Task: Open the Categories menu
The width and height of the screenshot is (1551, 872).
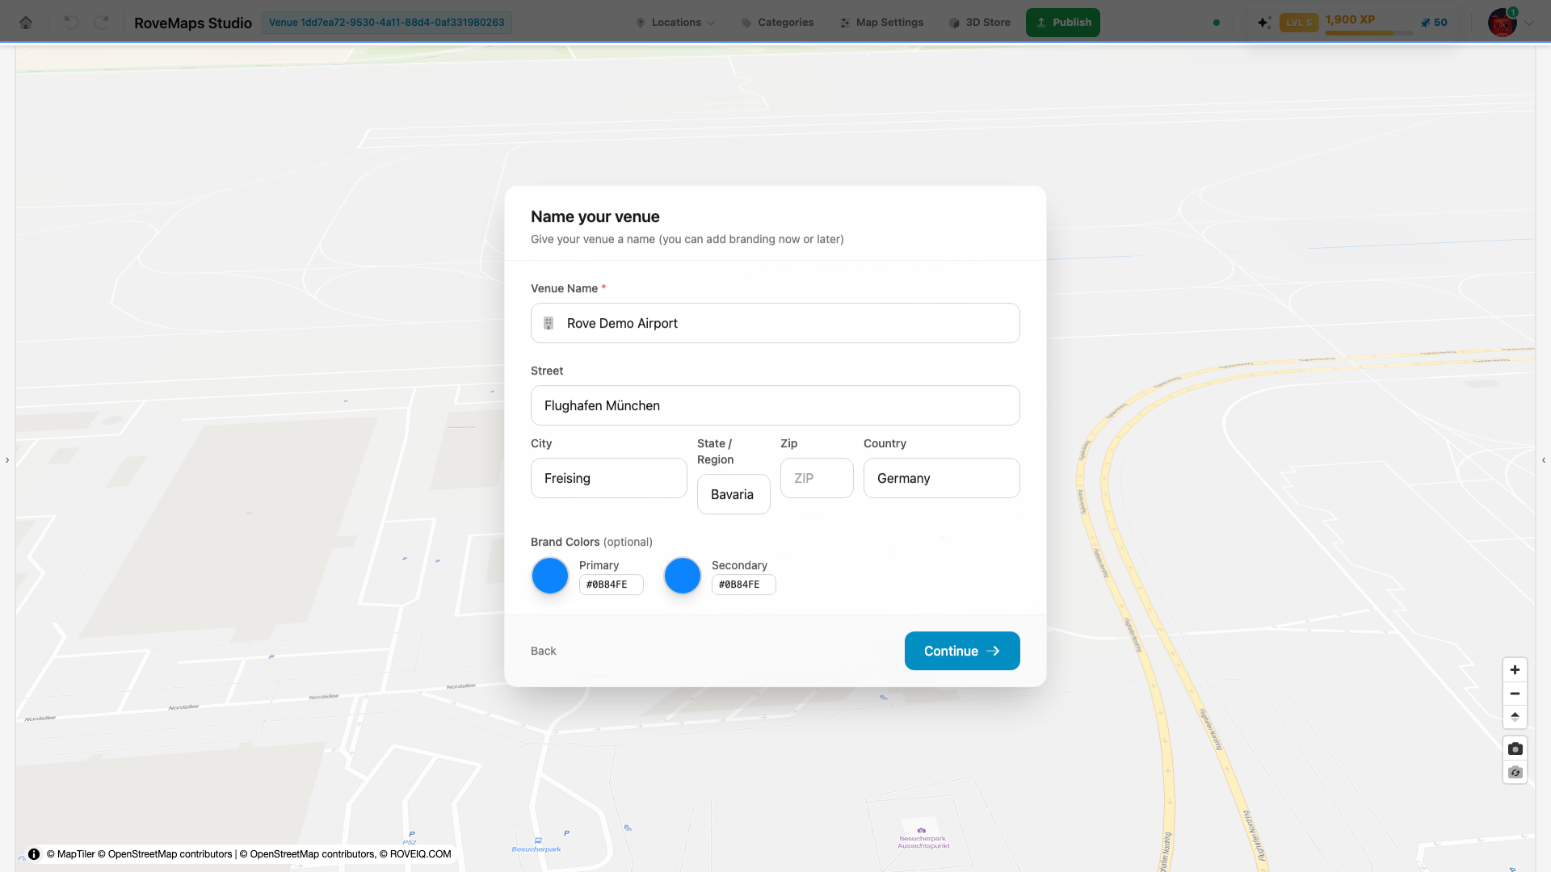Action: 777,23
